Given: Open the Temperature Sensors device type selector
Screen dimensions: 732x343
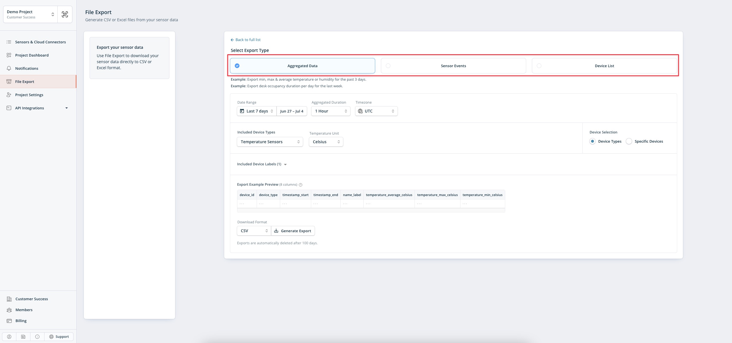Looking at the screenshot, I should point(270,142).
